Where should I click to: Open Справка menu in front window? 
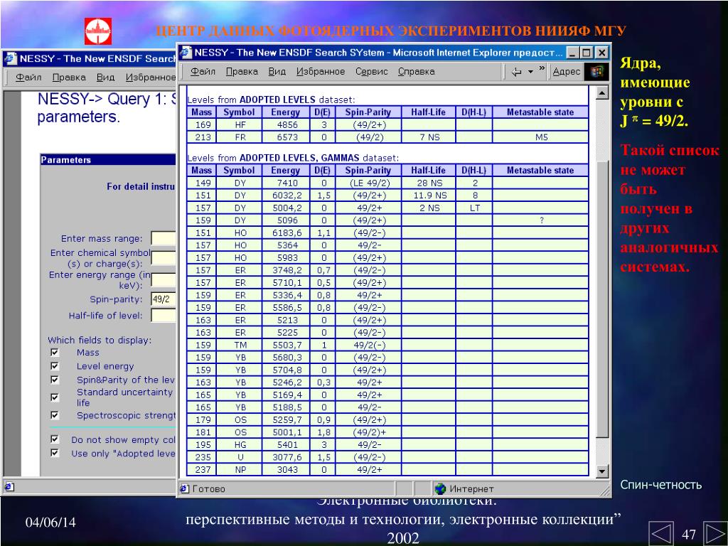click(x=416, y=72)
